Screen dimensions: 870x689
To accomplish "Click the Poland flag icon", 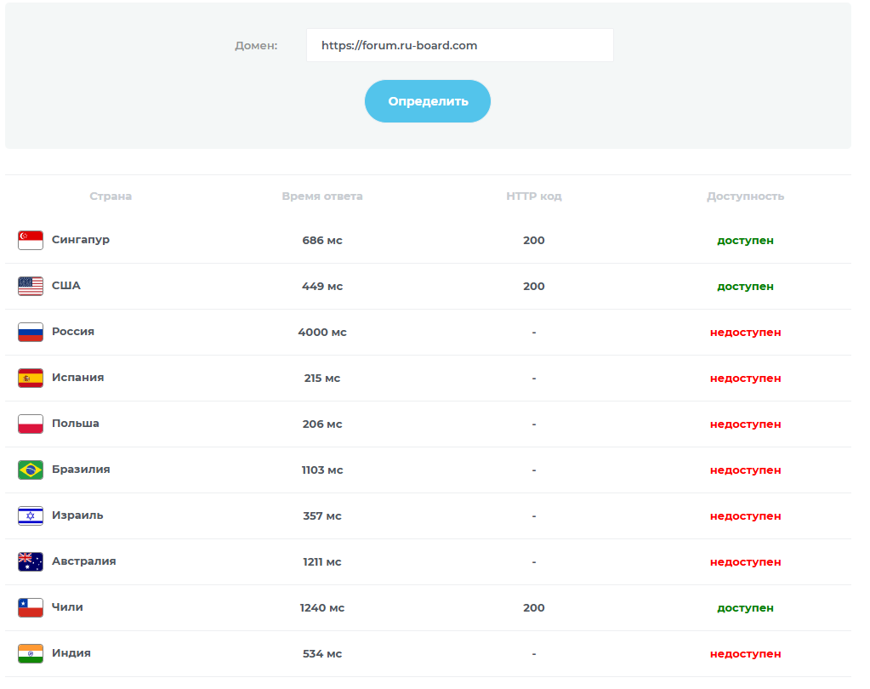I will pyautogui.click(x=31, y=424).
